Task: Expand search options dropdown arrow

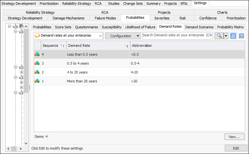Action: tap(226, 36)
